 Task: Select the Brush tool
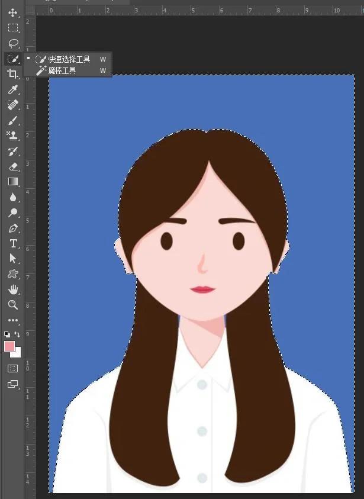pyautogui.click(x=12, y=120)
